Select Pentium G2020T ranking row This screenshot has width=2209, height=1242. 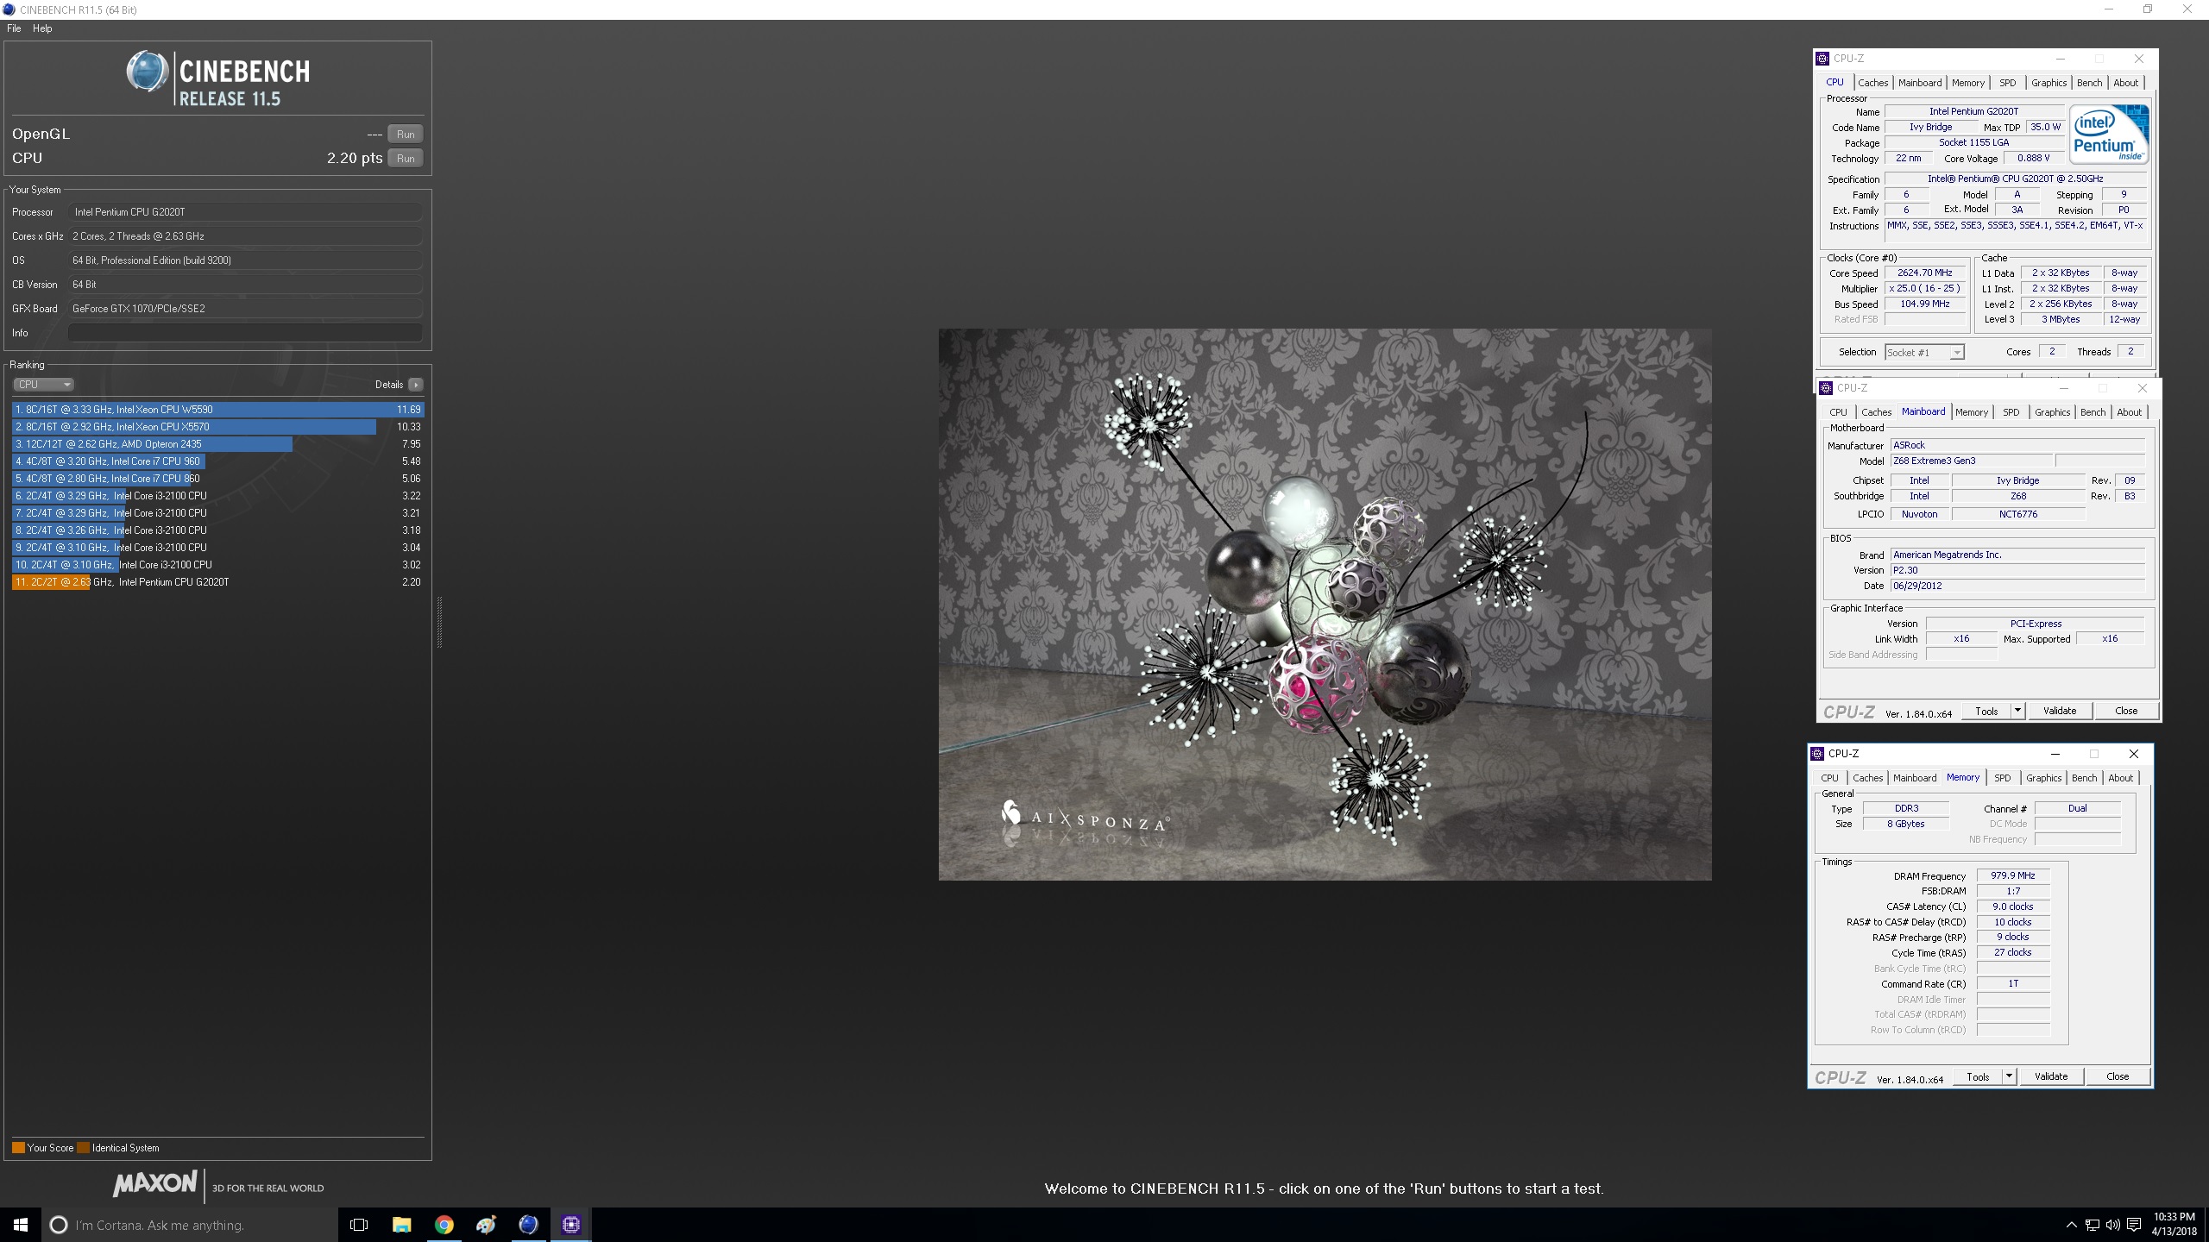[217, 582]
